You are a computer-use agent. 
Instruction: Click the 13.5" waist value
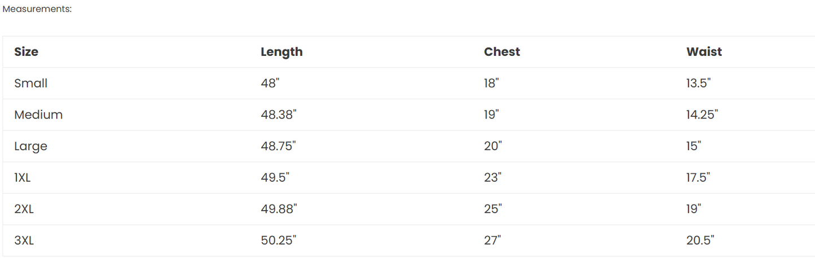(698, 84)
